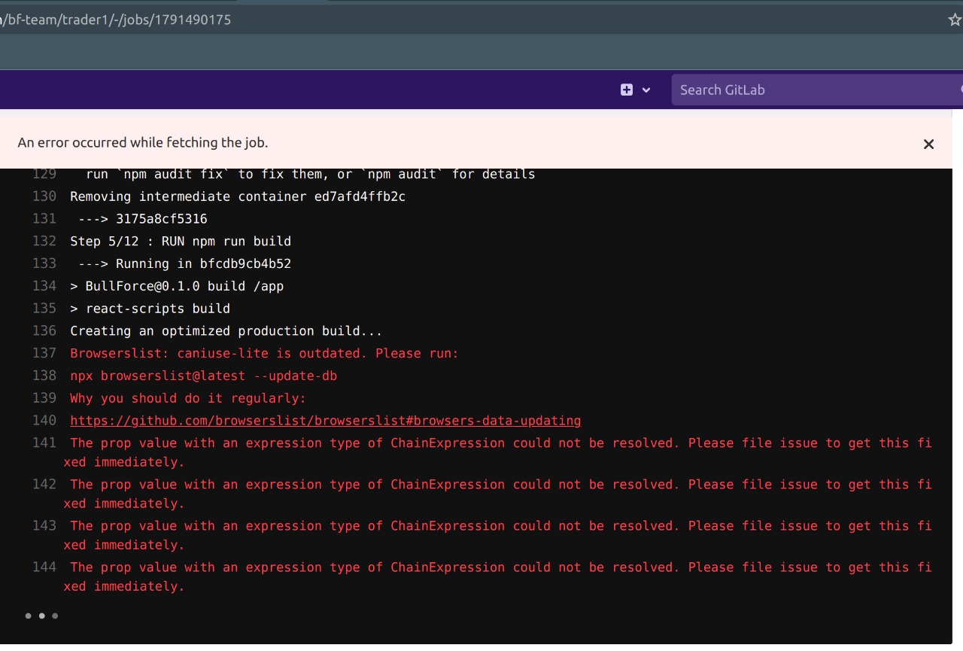The image size is (963, 651).
Task: Select line 135 showing react-scripts build
Action: (x=44, y=308)
